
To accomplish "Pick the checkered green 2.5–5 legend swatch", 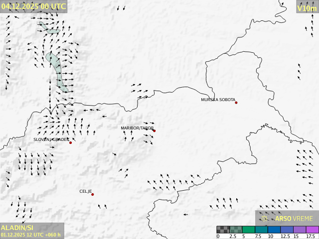I will pyautogui.click(x=235, y=230).
